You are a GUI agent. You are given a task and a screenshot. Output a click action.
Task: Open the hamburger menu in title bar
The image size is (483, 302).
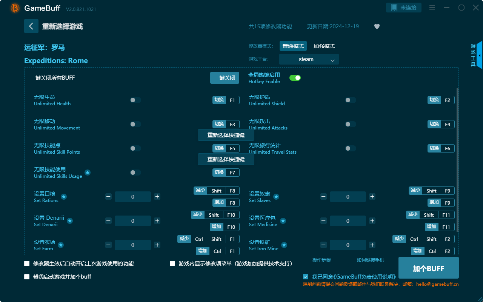(432, 8)
